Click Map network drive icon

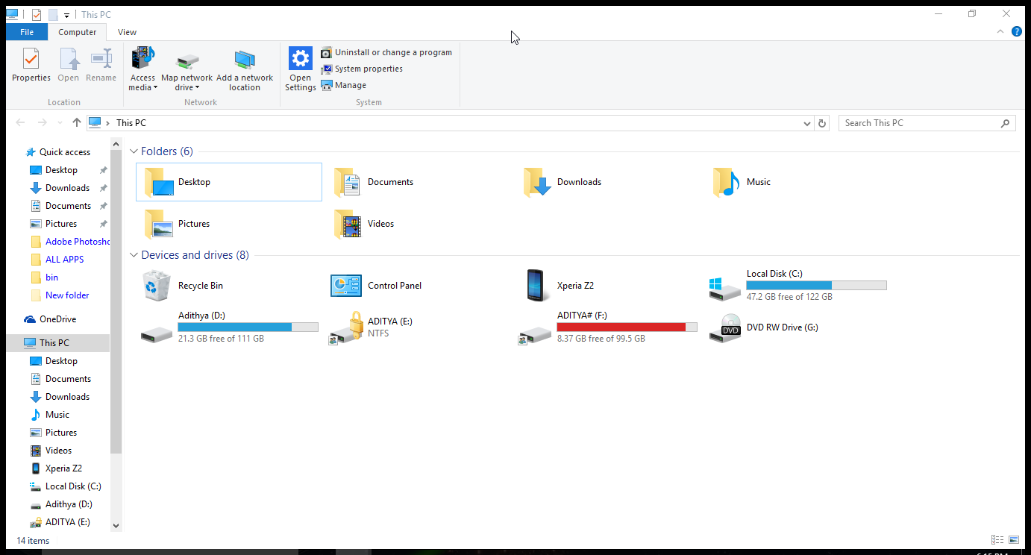coord(187,61)
